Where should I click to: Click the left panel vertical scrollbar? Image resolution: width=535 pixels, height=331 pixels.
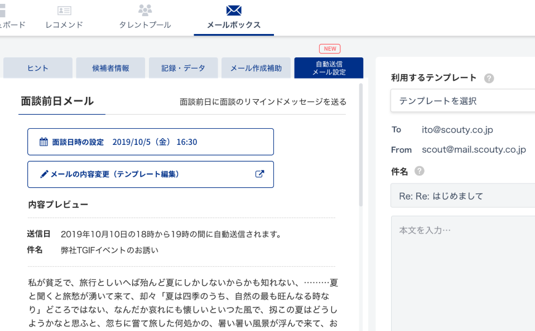tap(360, 145)
